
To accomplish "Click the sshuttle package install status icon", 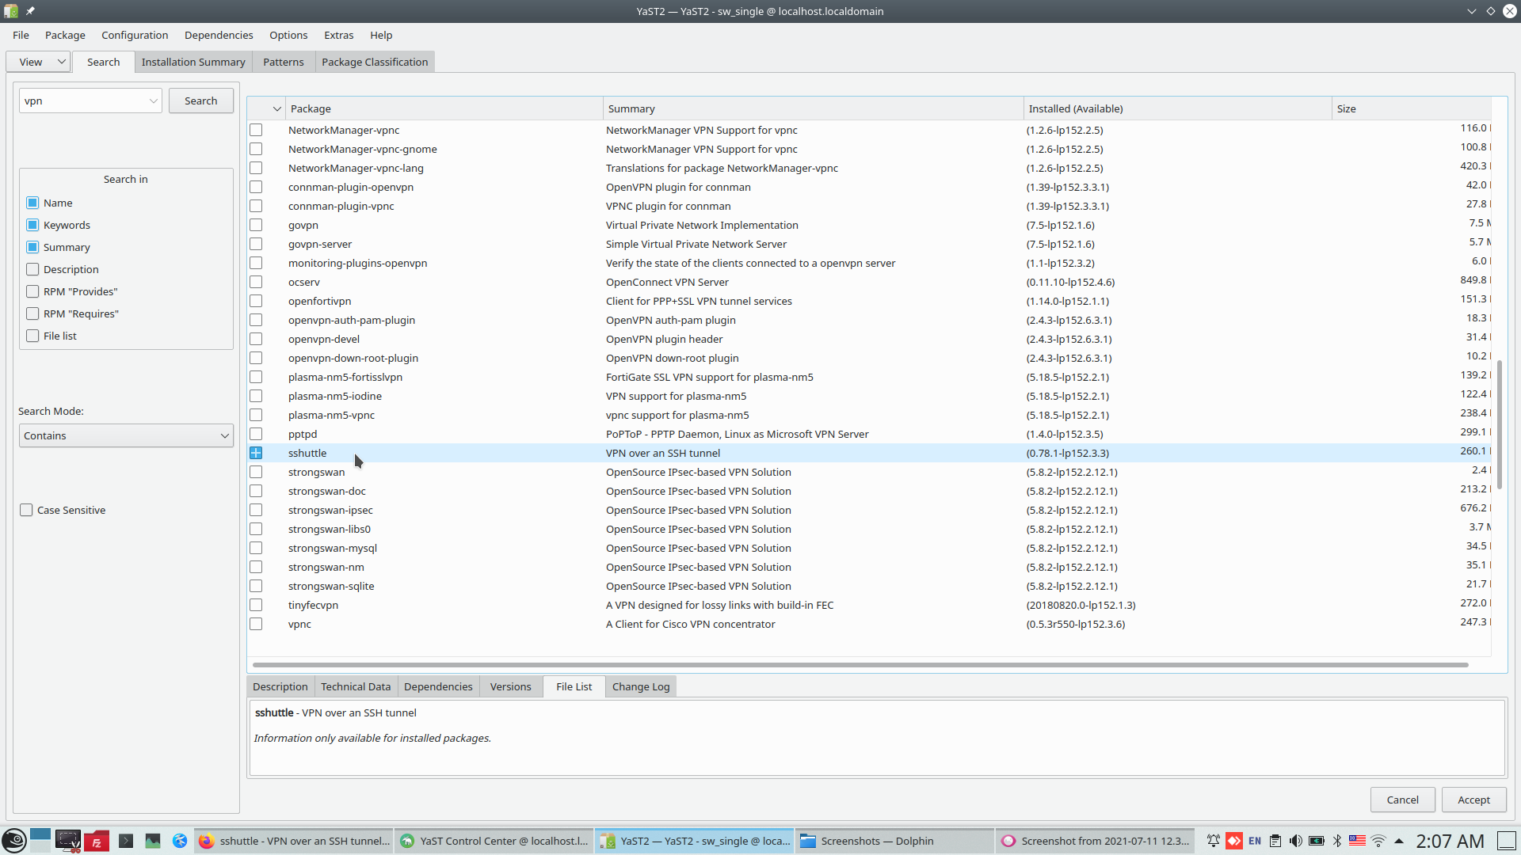I will tap(256, 453).
